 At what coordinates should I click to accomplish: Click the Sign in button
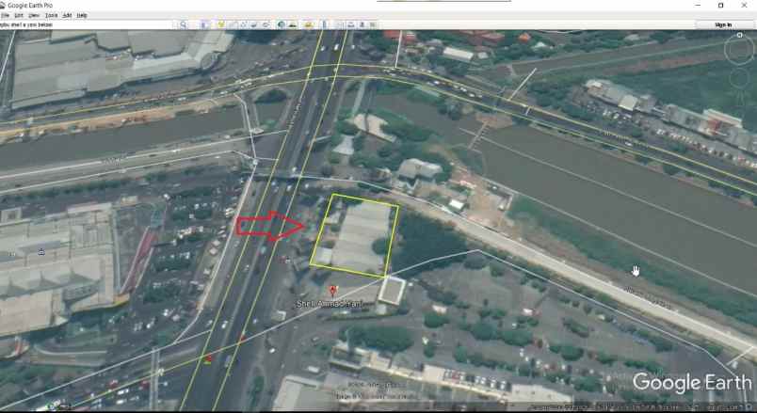tap(723, 24)
